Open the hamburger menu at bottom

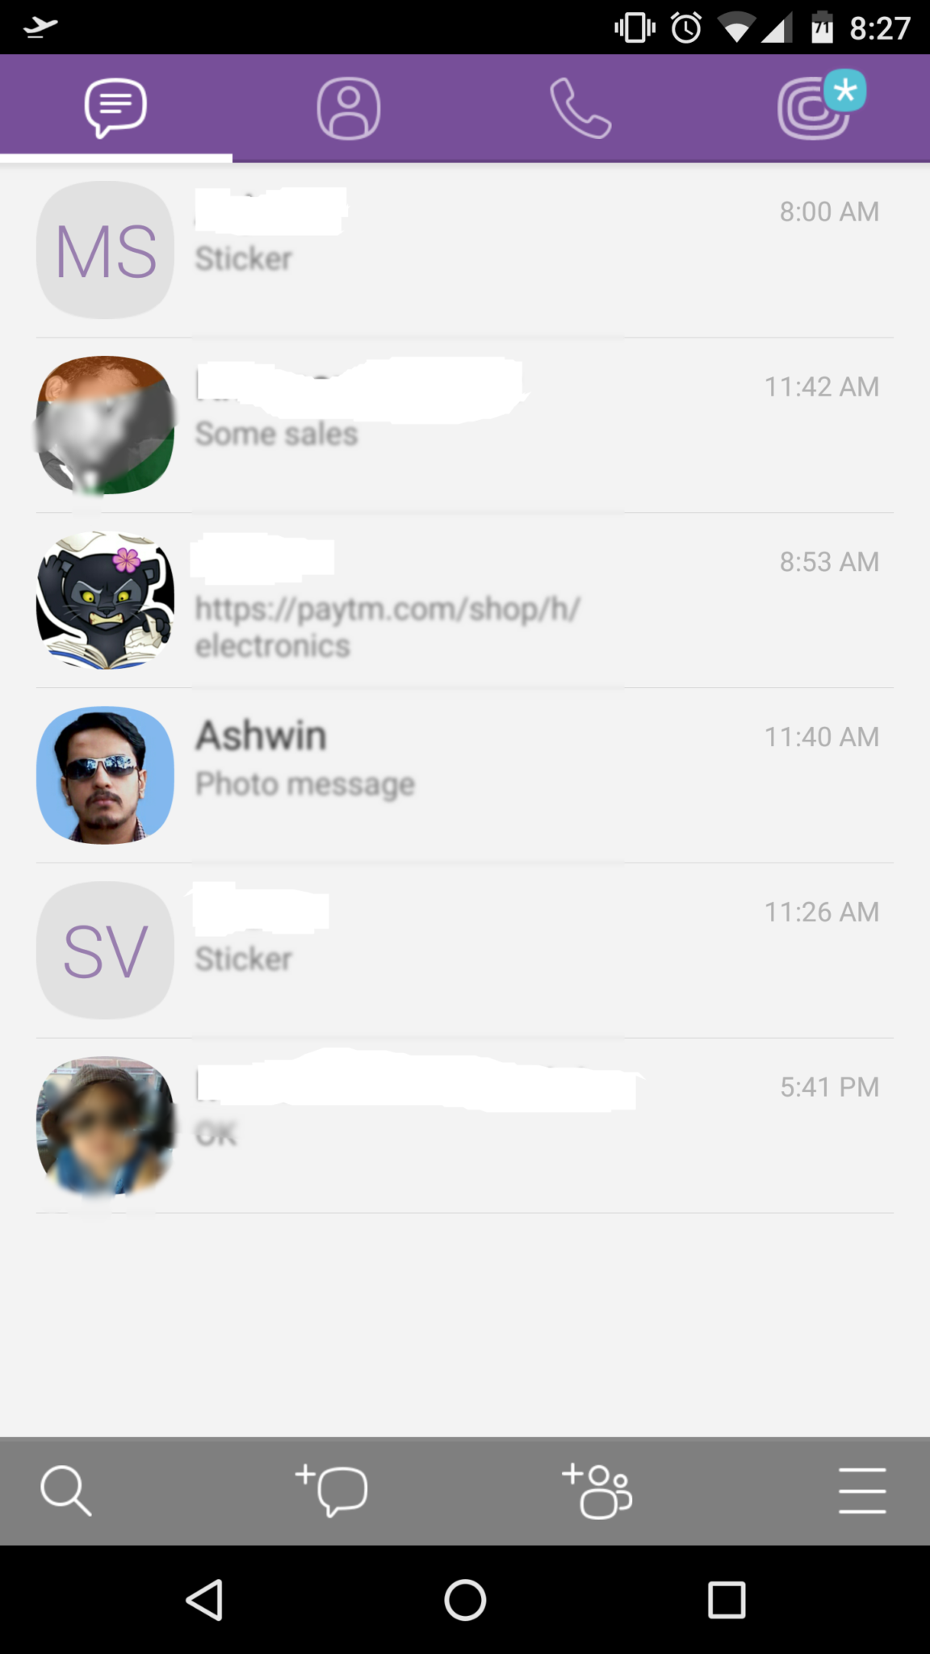coord(862,1491)
